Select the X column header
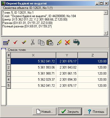 click(x=33, y=55)
